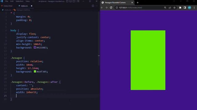Viewport: 197px width, 110px height.
Task: Open editor More Actions ellipsis
Action: click(97, 6)
